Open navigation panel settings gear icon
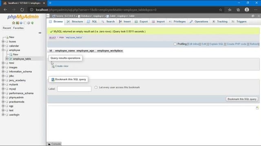Screen dimensions: 261x146 click(x=29, y=23)
